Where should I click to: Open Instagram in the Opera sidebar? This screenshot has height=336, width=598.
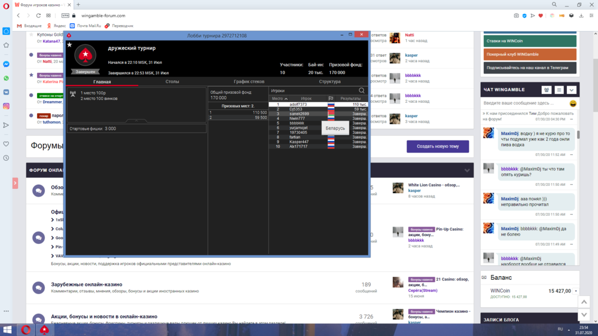(x=6, y=106)
